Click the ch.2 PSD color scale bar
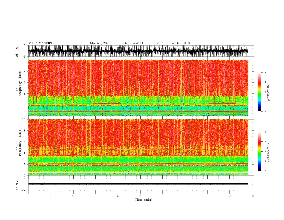 [259, 151]
